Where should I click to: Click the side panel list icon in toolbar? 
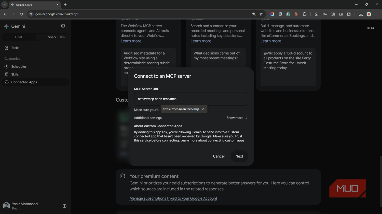[x=349, y=14]
